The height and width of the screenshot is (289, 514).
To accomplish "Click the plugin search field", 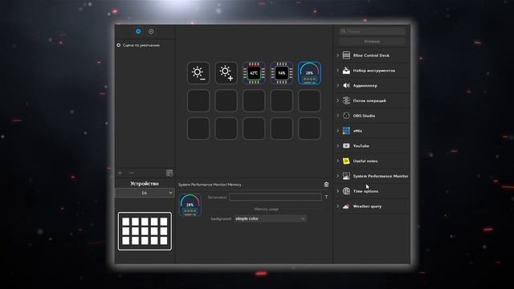I will pos(372,31).
